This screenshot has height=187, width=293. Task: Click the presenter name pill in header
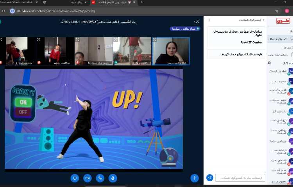click(x=185, y=28)
